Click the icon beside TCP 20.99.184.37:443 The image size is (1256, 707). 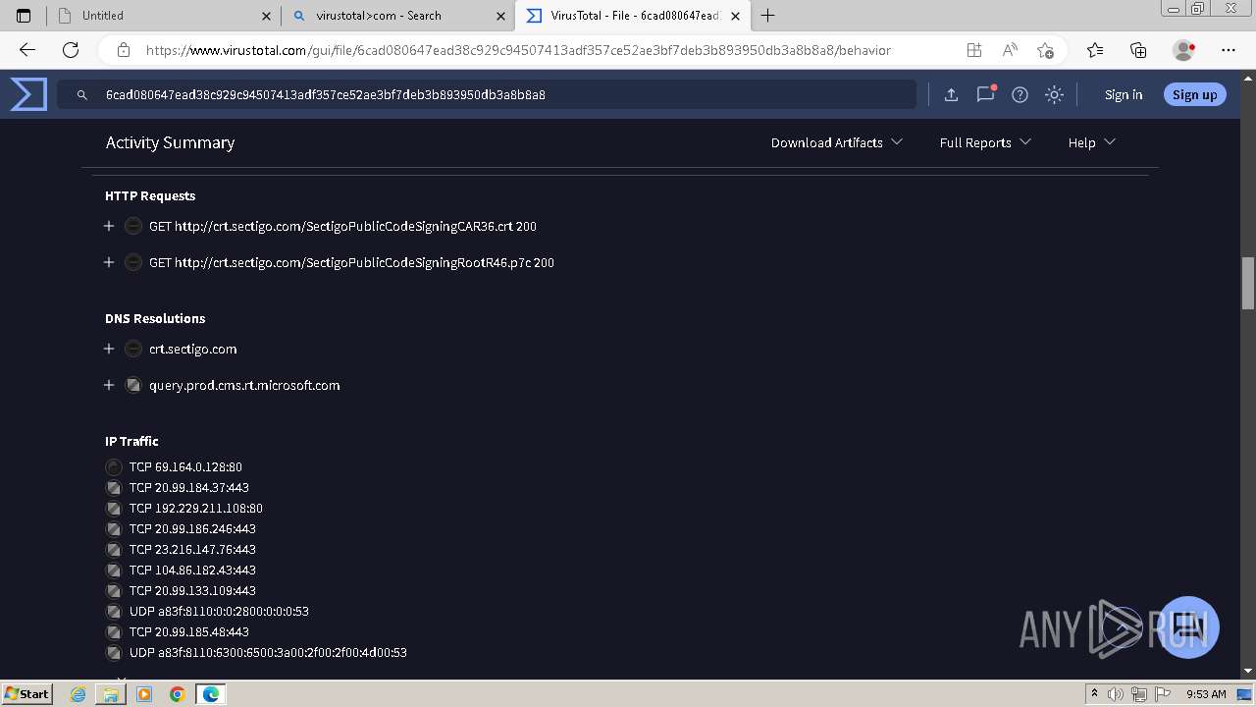(114, 488)
